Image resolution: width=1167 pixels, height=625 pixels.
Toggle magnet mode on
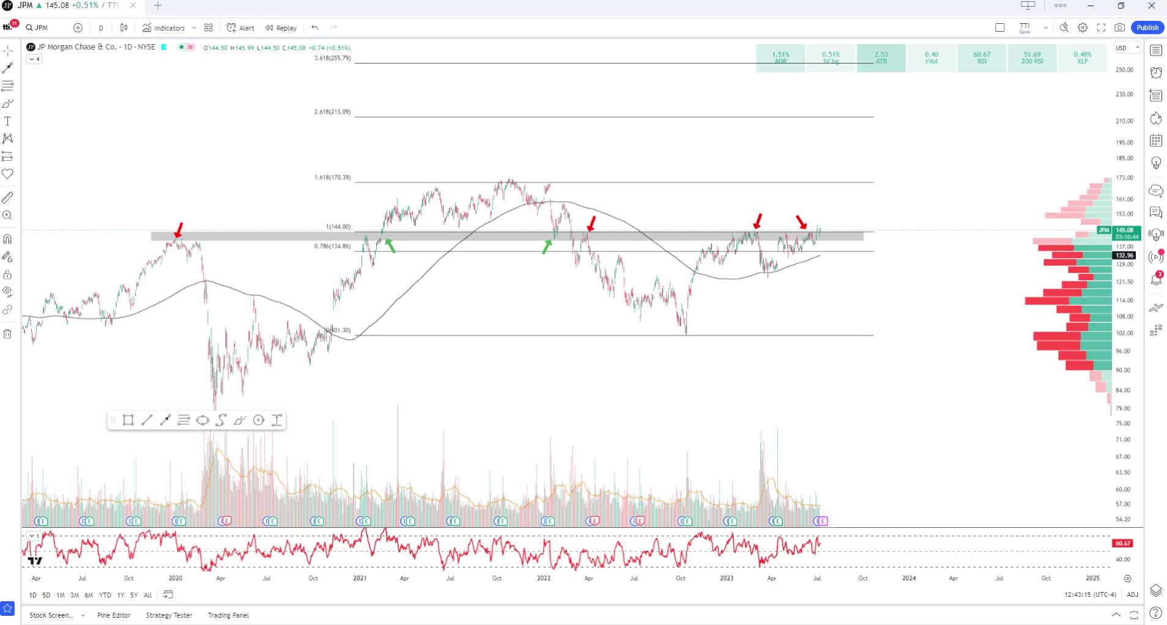pyautogui.click(x=7, y=239)
